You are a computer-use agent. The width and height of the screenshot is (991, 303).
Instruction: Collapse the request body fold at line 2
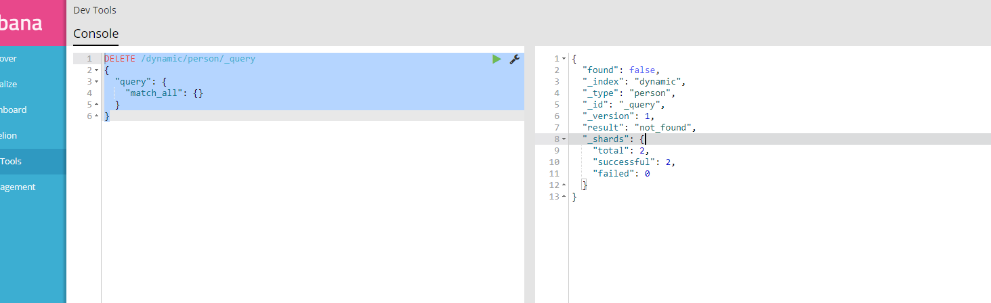97,70
